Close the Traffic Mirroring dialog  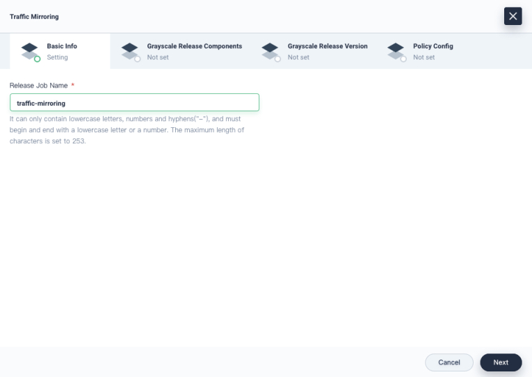coord(513,17)
